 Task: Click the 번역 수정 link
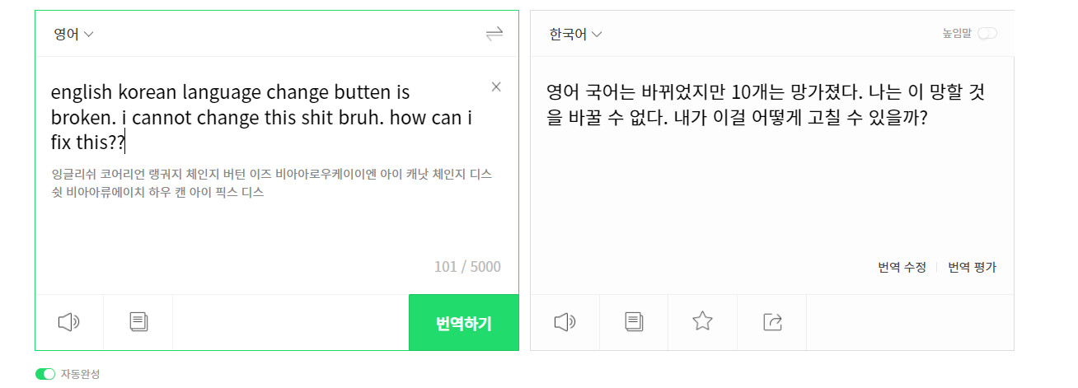coord(902,267)
